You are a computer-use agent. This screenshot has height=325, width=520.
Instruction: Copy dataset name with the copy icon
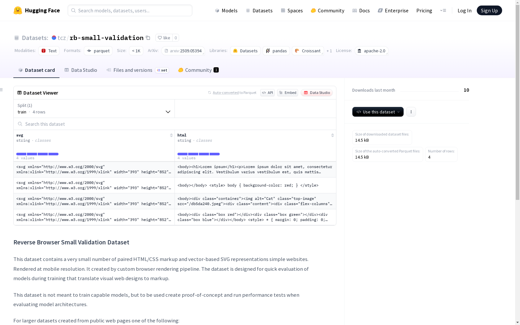coord(148,38)
